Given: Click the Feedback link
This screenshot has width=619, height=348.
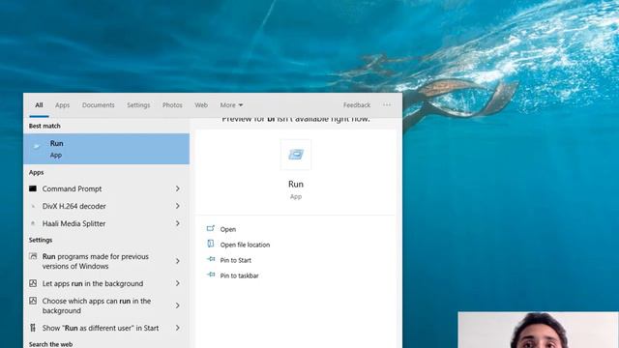Looking at the screenshot, I should [x=357, y=105].
